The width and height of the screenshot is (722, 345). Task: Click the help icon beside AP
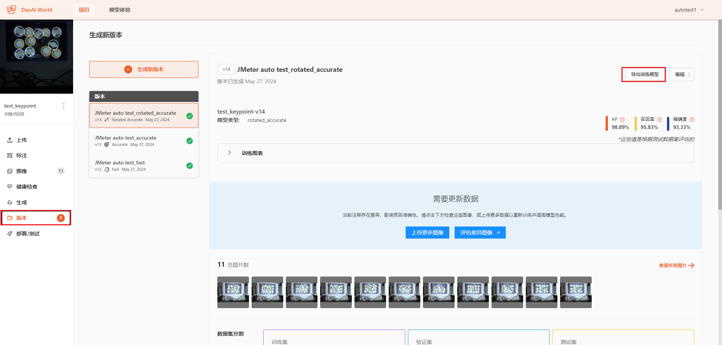tap(622, 120)
